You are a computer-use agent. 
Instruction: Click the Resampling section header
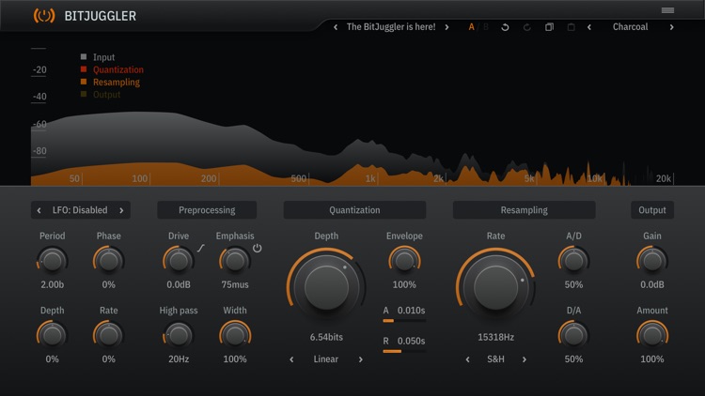524,210
